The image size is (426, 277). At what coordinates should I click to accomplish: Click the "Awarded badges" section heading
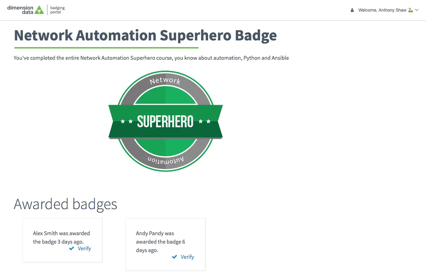click(65, 204)
